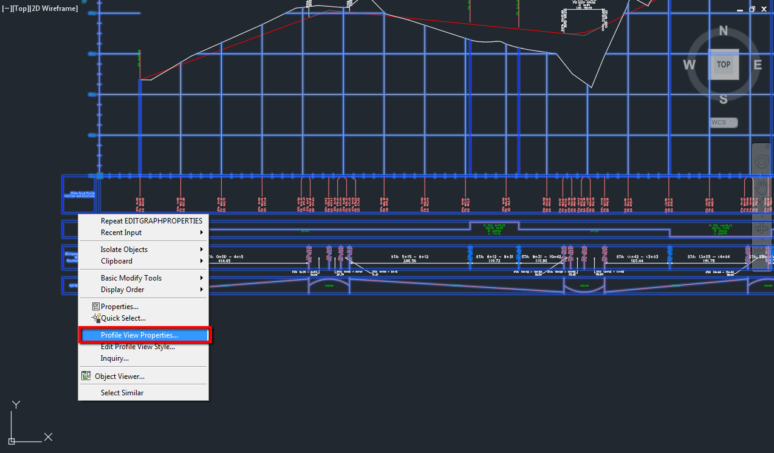Click Repeat EDITGRAPHPROPERTIES
Viewport: 774px width, 453px height.
(x=151, y=220)
